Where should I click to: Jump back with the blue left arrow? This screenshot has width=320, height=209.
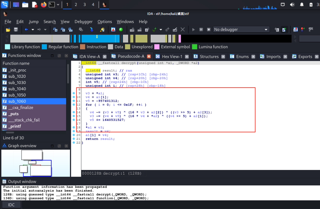tap(26, 30)
